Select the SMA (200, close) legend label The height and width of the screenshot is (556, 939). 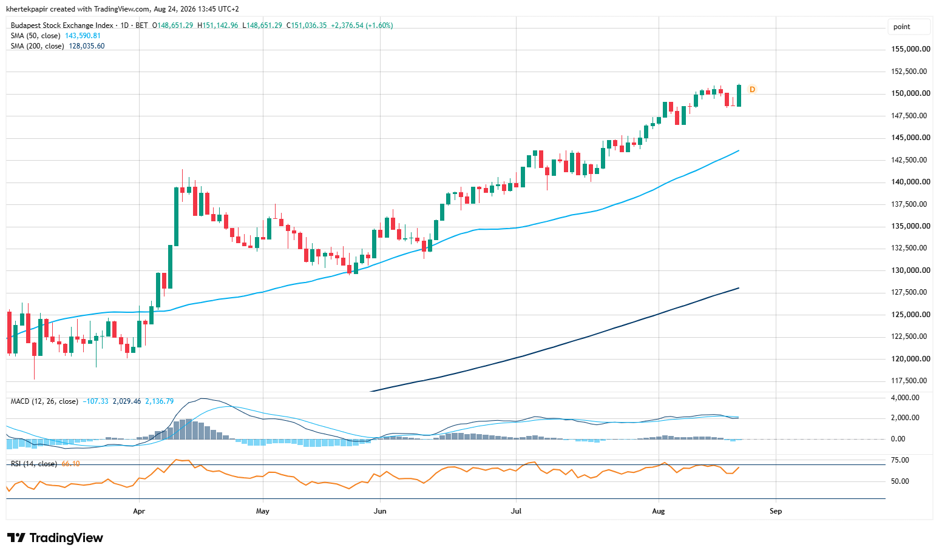click(37, 46)
